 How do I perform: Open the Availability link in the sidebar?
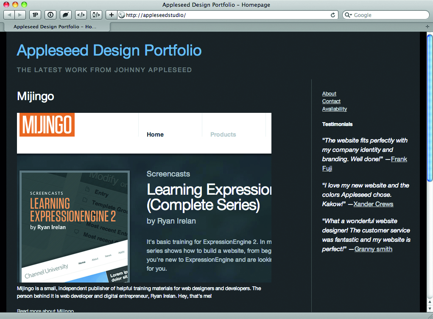[335, 109]
